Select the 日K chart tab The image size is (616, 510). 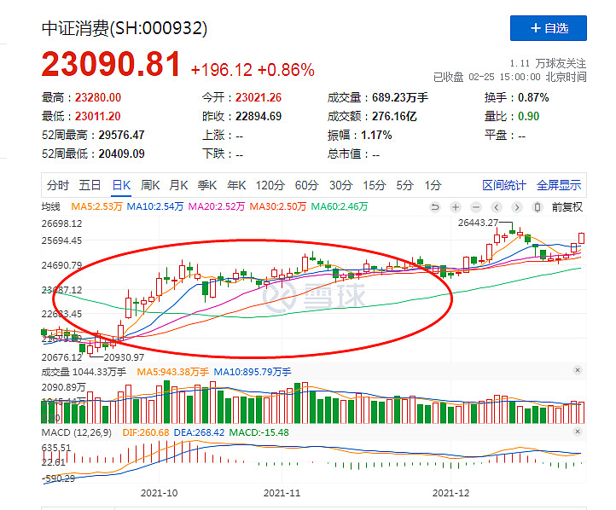121,185
